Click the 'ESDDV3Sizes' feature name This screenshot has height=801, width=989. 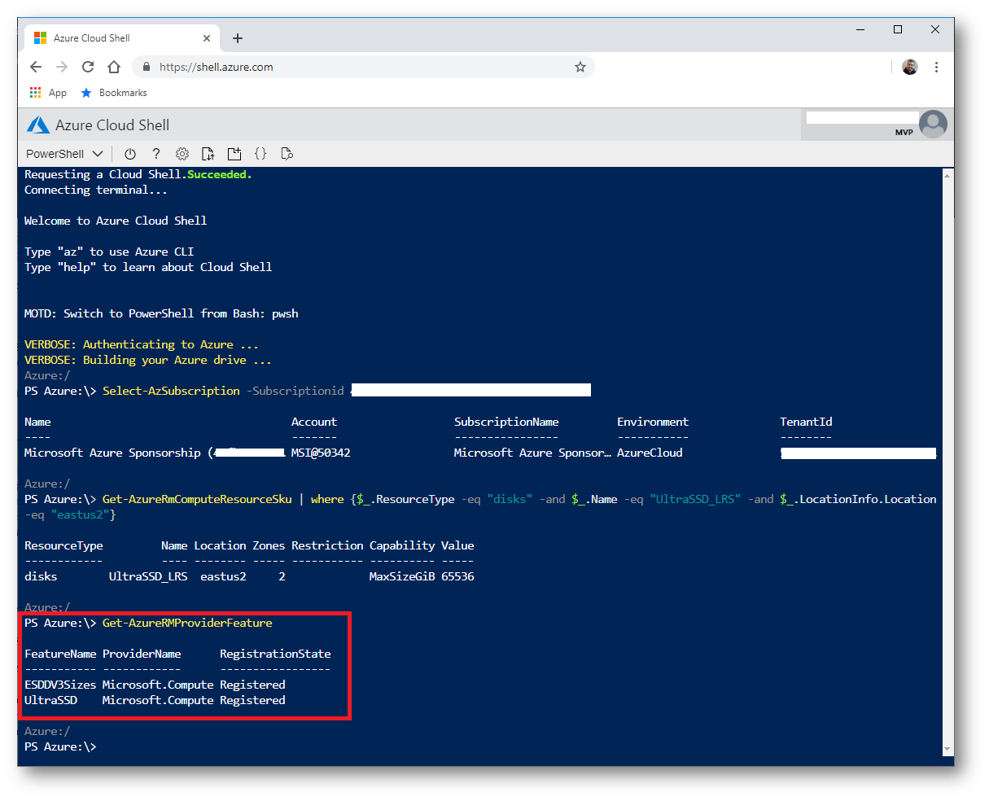point(60,685)
